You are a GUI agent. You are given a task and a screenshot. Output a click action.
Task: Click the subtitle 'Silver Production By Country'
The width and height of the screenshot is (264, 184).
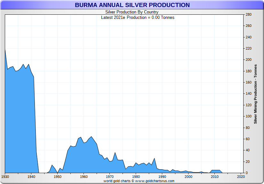(132, 12)
